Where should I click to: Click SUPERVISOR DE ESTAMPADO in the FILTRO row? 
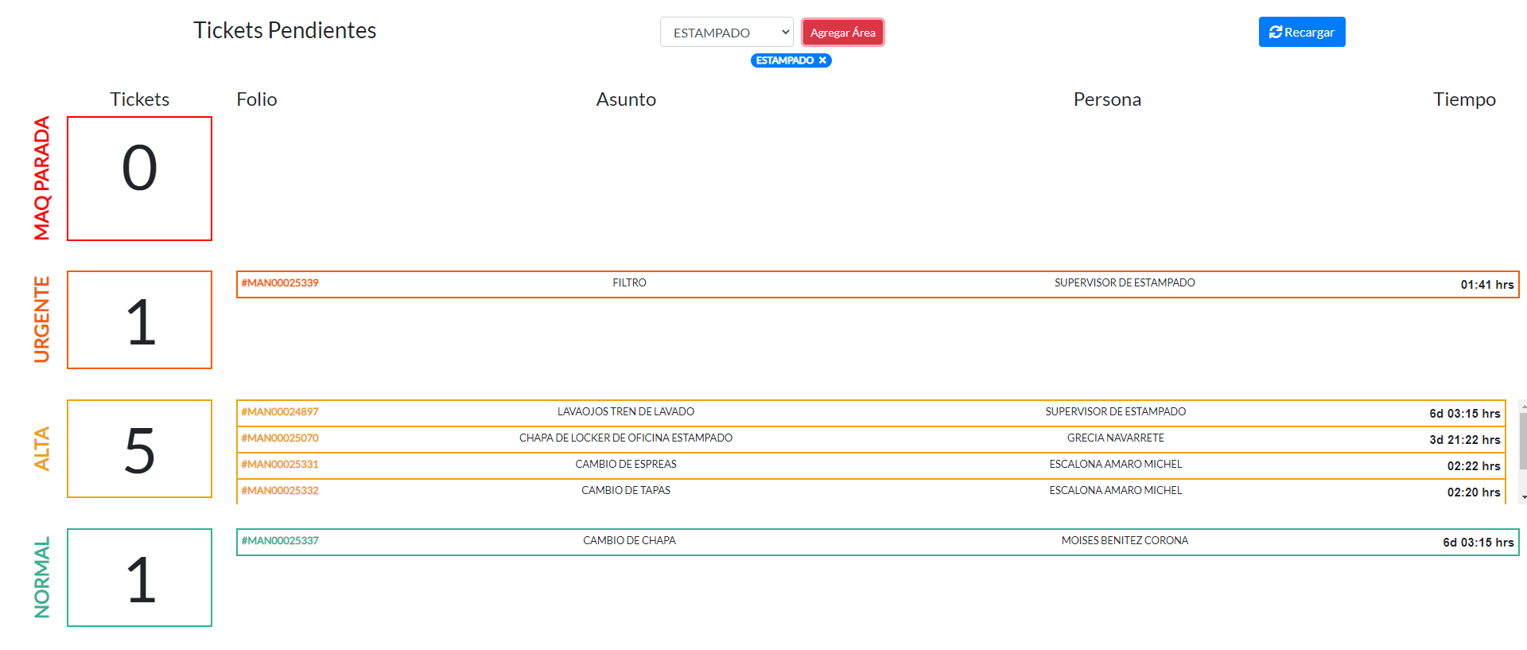(1125, 283)
